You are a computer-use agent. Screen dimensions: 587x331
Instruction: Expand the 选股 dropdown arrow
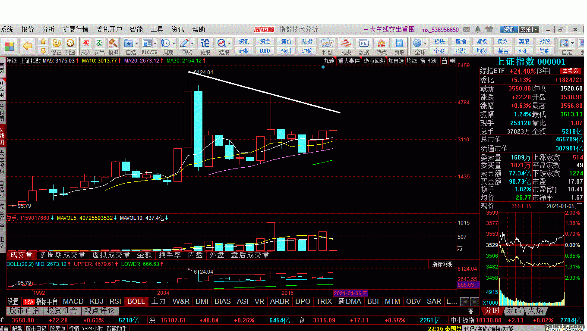[230, 43]
